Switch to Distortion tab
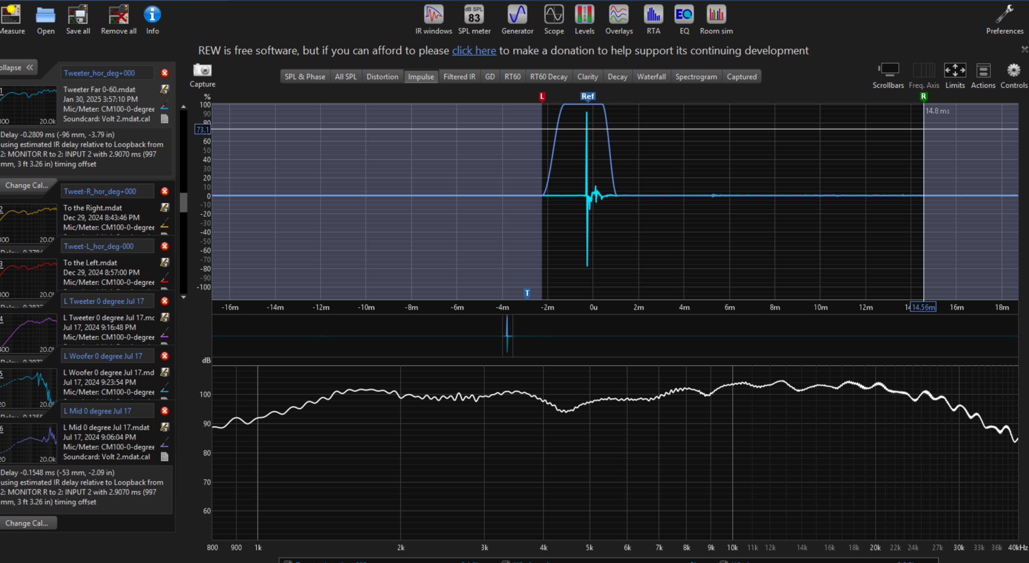Viewport: 1029px width, 563px height. coord(382,76)
